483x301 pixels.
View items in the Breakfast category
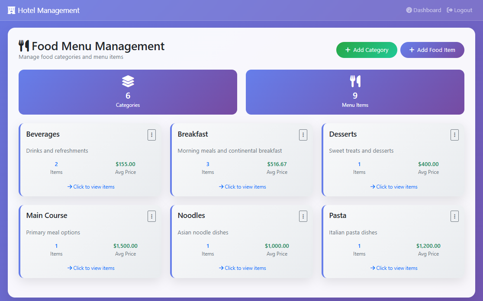[x=242, y=187]
